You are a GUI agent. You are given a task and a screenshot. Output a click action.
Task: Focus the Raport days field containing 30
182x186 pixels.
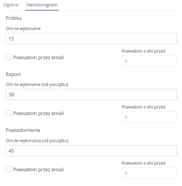(91, 95)
